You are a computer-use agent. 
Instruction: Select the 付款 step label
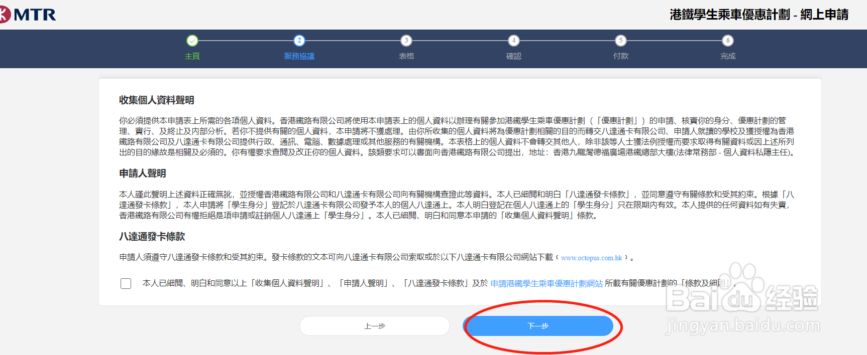pyautogui.click(x=621, y=56)
